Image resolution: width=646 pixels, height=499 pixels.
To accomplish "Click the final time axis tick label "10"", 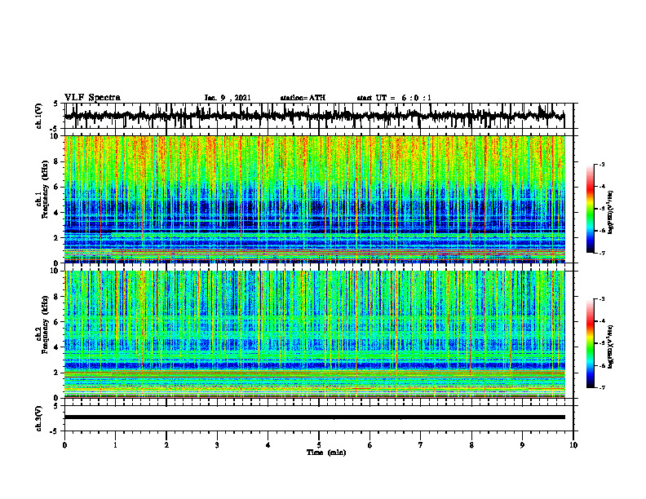I will point(573,445).
